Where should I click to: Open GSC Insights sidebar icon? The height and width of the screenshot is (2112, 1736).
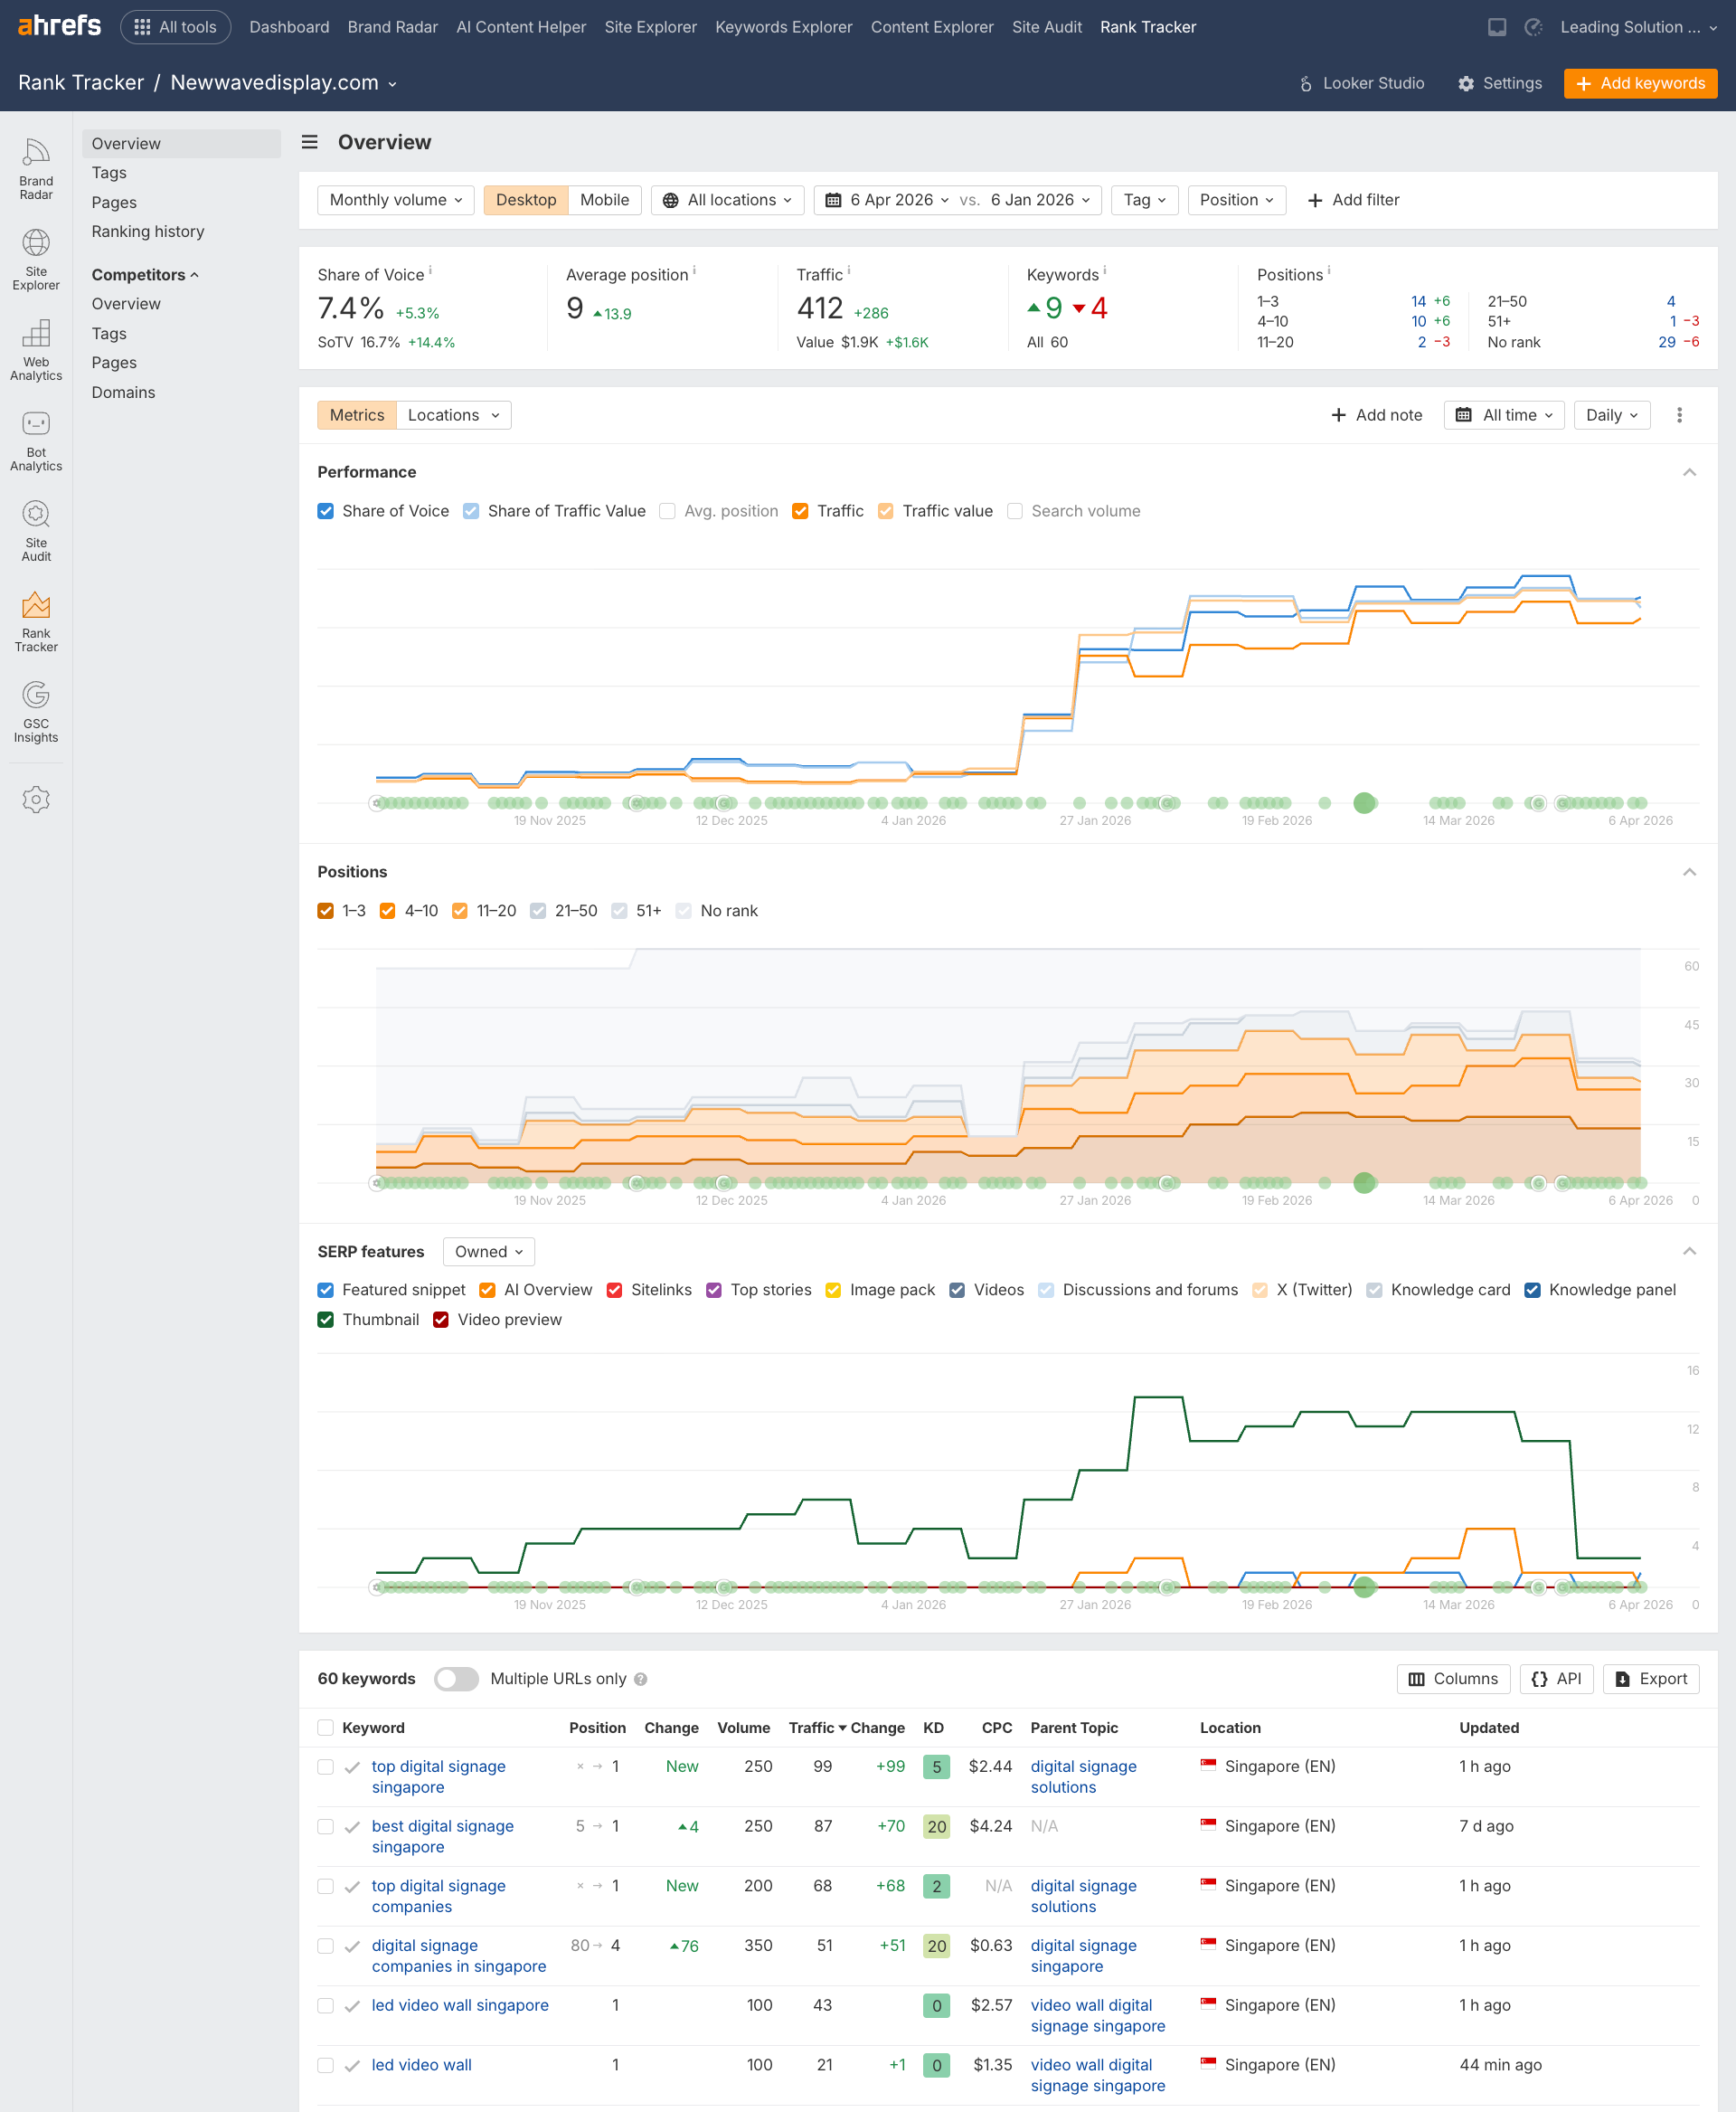click(36, 711)
